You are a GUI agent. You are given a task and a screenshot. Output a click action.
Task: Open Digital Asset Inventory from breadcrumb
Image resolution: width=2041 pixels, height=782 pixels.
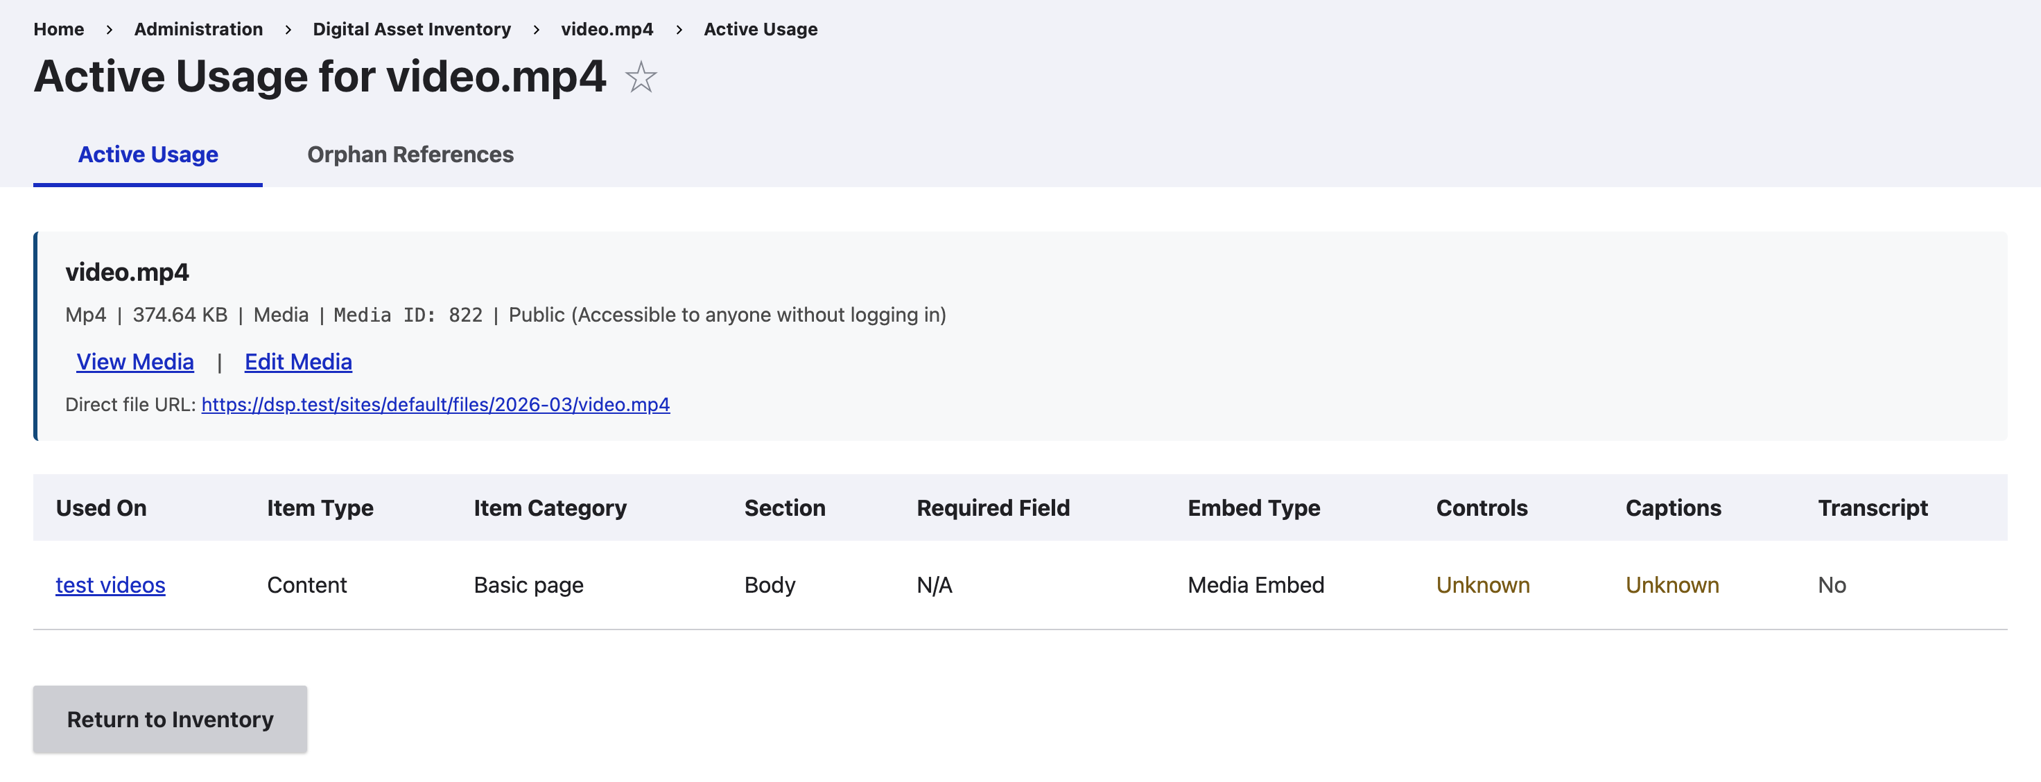(411, 28)
